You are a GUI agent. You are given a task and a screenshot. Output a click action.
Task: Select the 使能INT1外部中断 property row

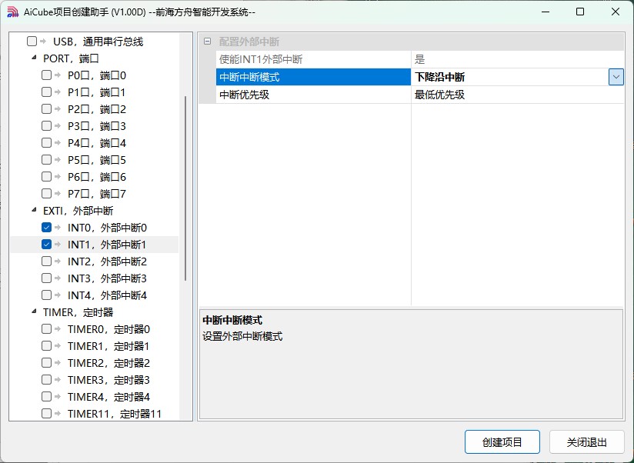[x=313, y=59]
